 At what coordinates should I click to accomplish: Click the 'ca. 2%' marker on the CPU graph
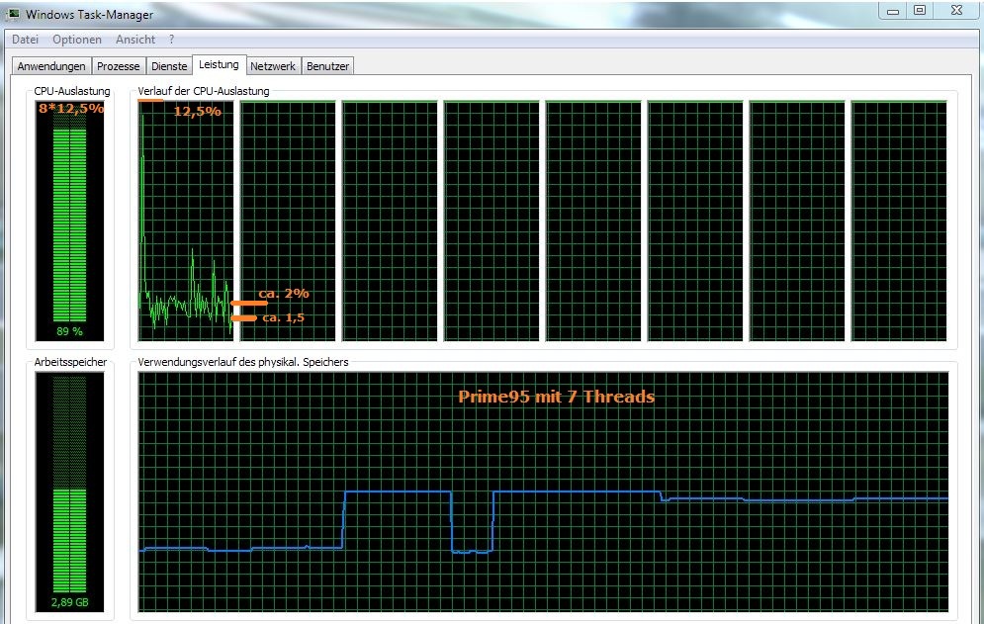click(x=284, y=294)
